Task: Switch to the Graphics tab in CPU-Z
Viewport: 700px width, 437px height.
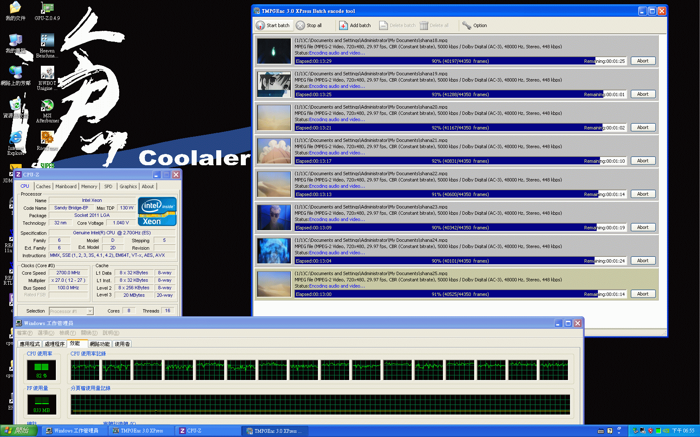Action: point(128,186)
